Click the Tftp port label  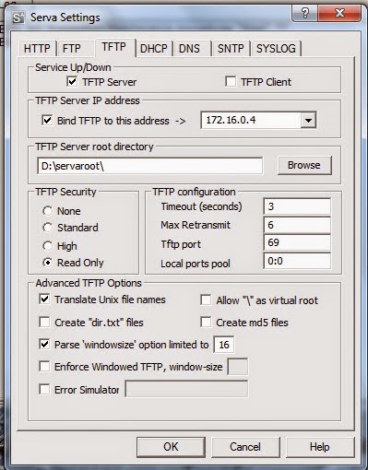(x=181, y=244)
